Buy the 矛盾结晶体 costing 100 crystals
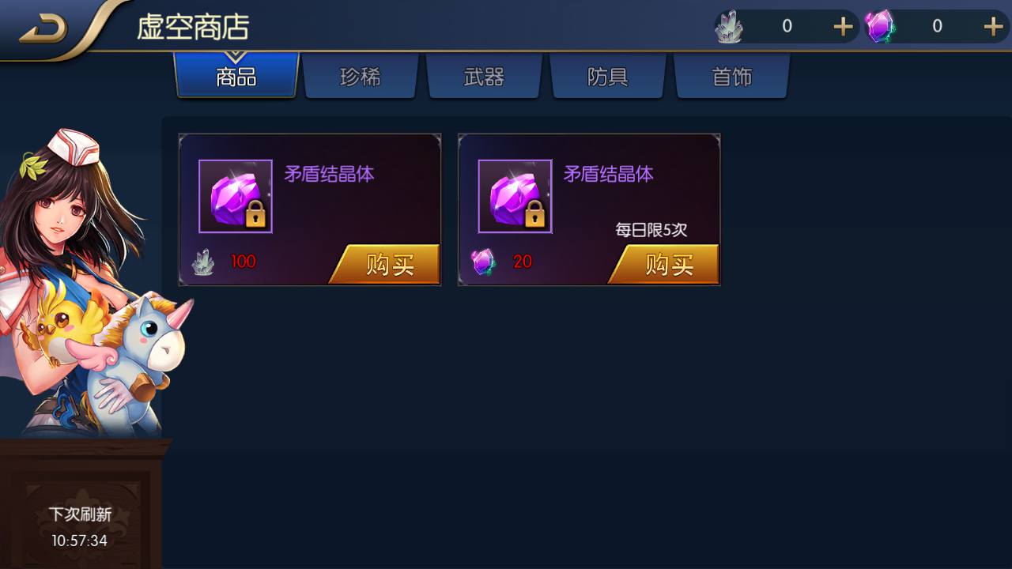 pos(386,264)
